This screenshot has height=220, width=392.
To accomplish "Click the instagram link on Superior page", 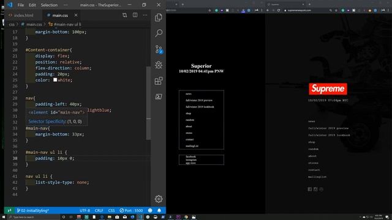I will [191, 159].
